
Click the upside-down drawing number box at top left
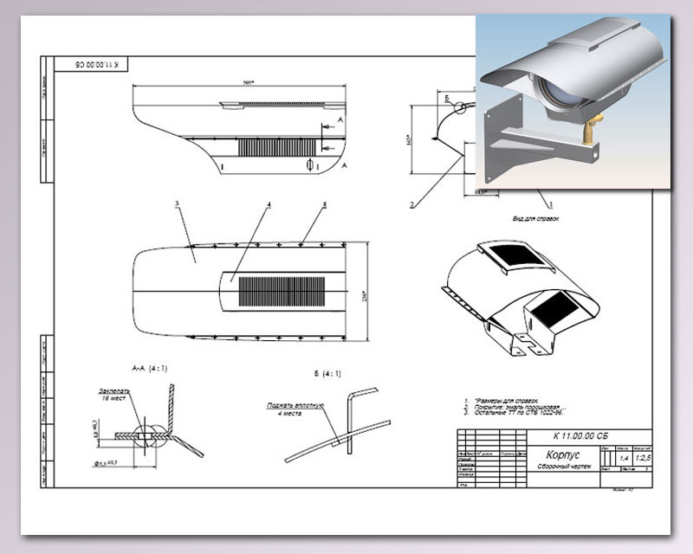click(x=91, y=63)
